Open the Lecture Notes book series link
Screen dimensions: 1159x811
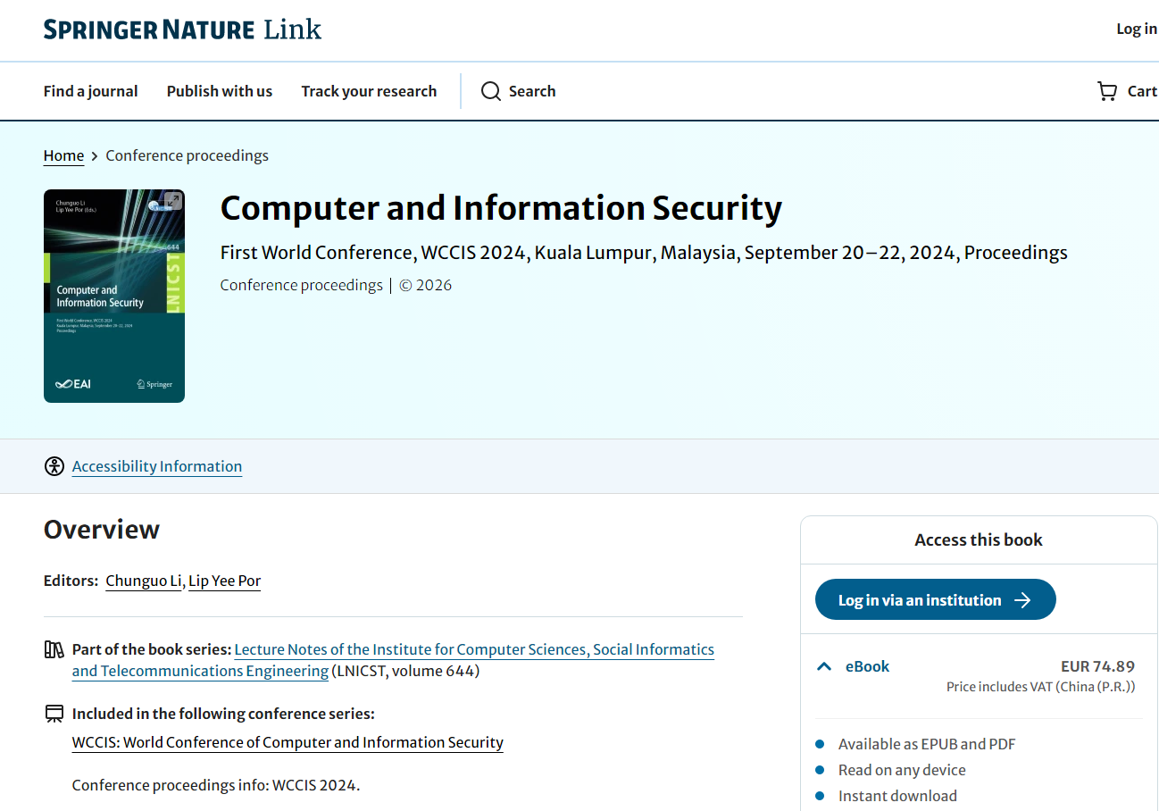click(393, 660)
